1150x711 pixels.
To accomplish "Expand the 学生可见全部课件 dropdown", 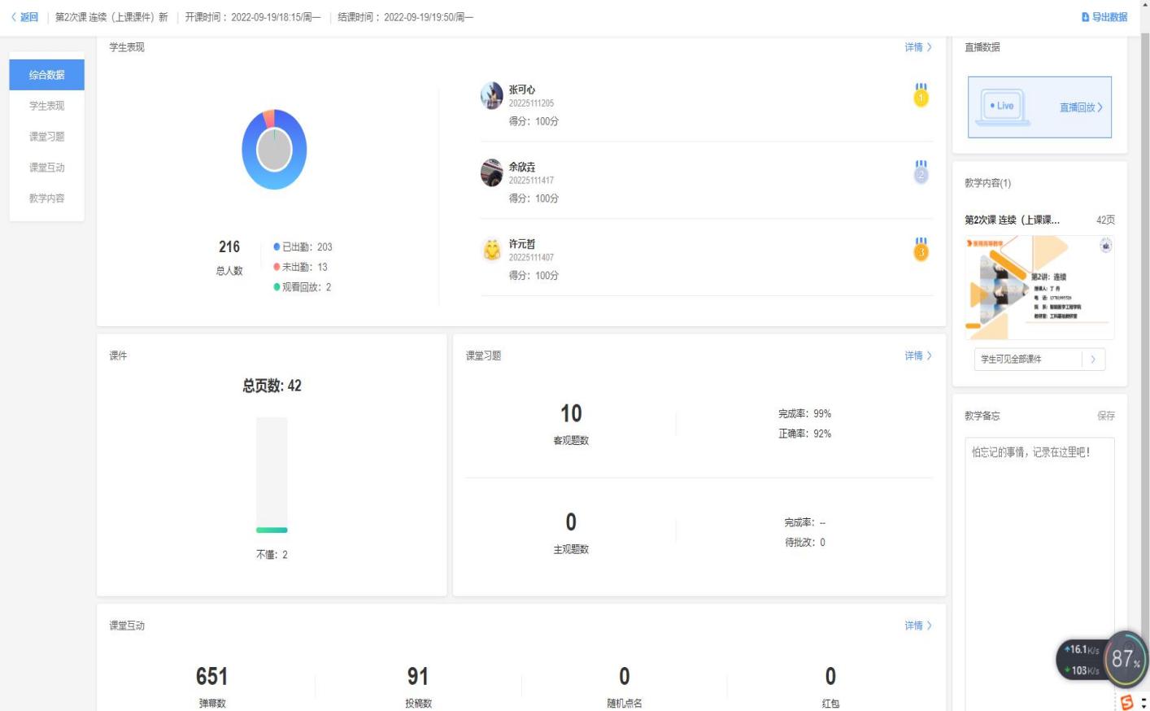I will 1093,359.
